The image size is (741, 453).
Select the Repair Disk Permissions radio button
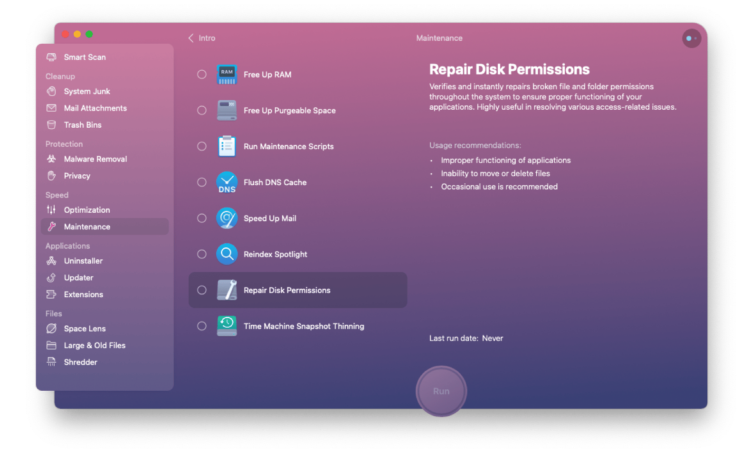202,290
